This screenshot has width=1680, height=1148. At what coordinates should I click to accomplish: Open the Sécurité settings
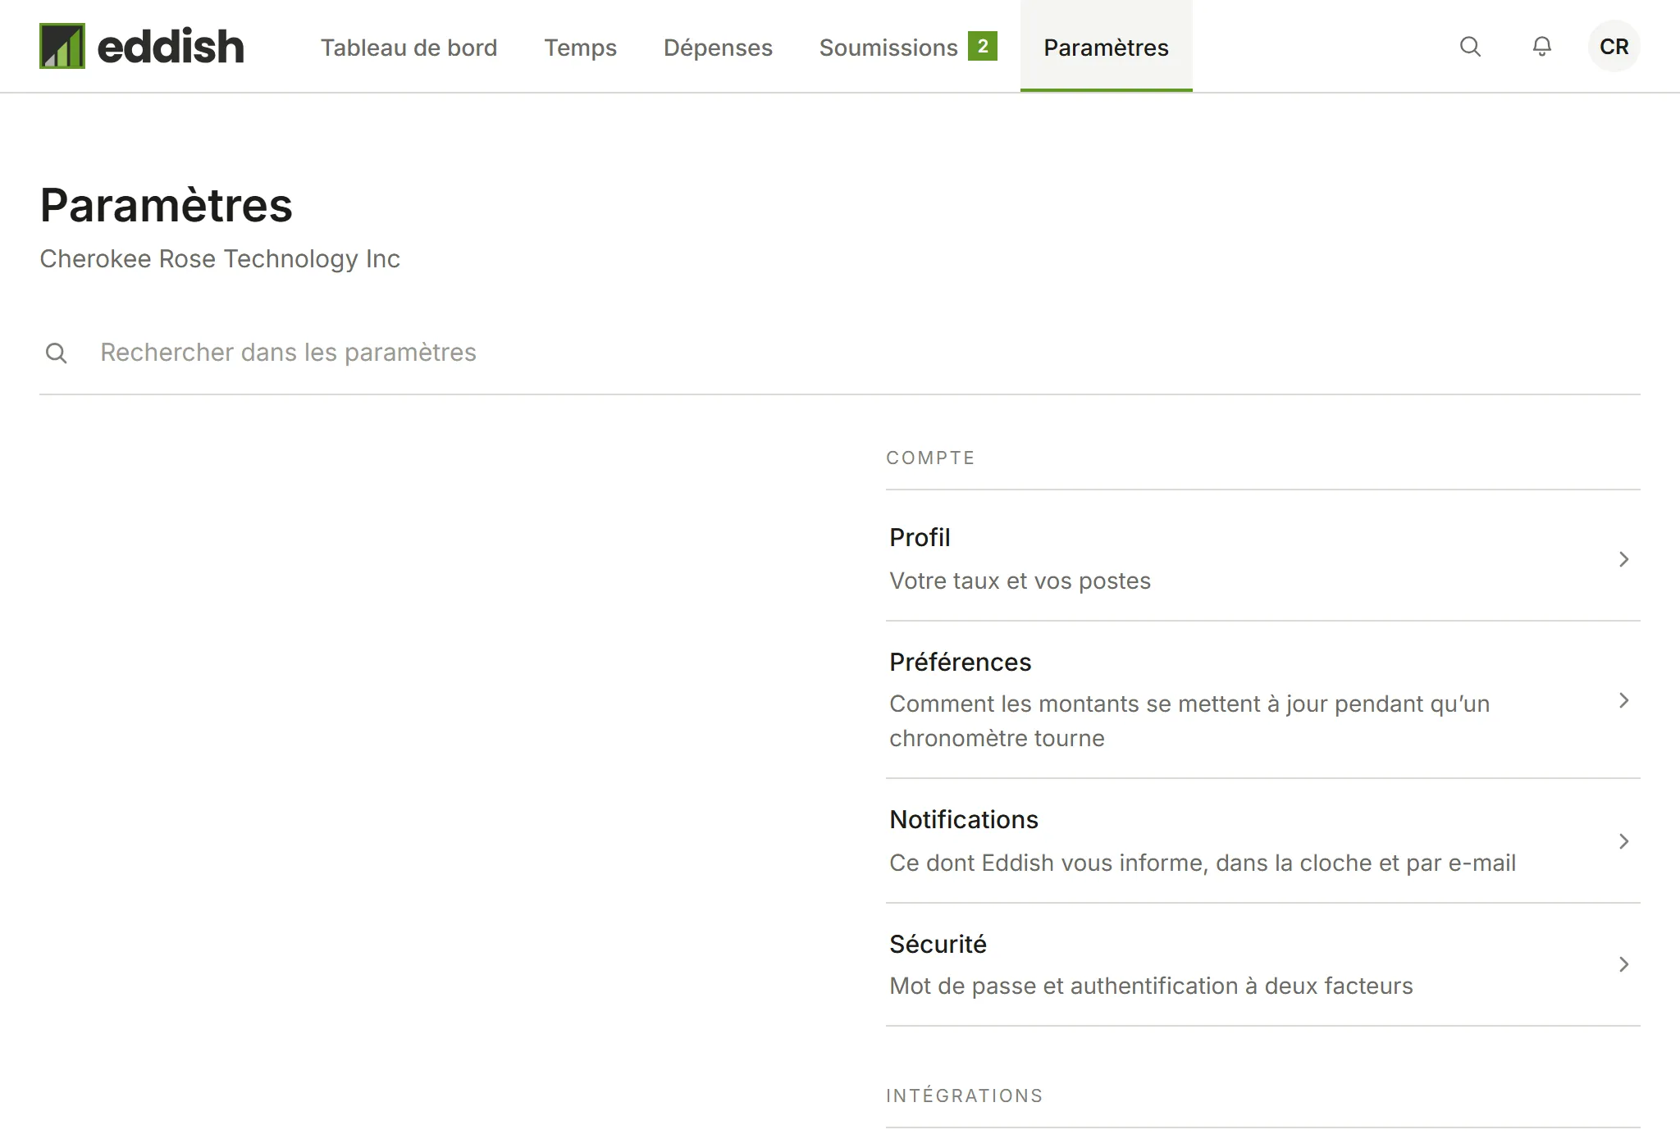tap(1263, 964)
